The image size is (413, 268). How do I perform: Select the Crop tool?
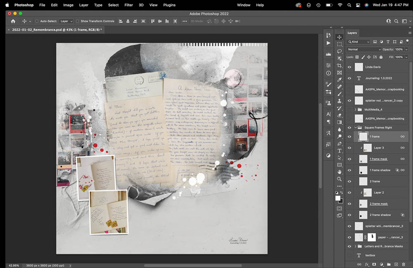[x=339, y=66]
